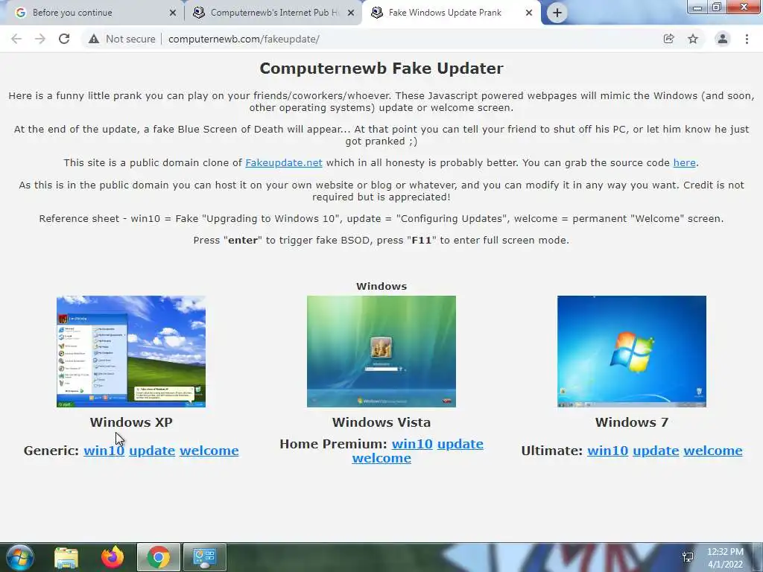Open the Chrome profile avatar

[723, 39]
